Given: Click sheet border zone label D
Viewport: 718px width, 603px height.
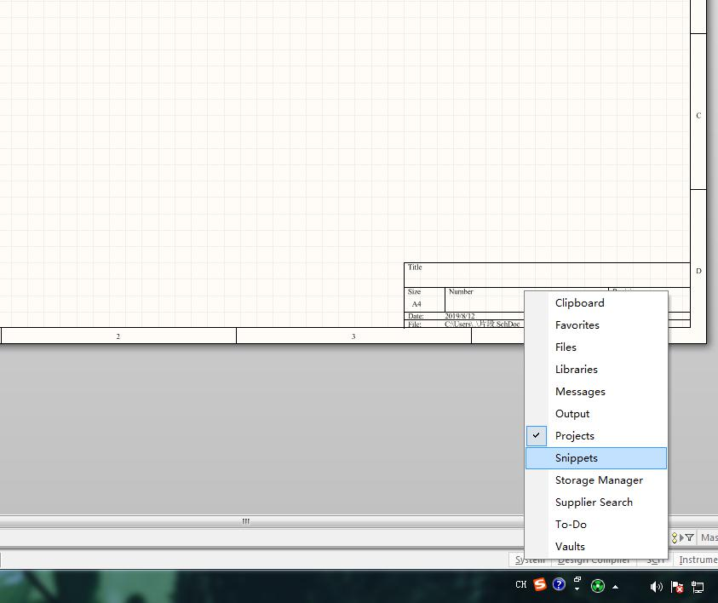Looking at the screenshot, I should [x=698, y=271].
